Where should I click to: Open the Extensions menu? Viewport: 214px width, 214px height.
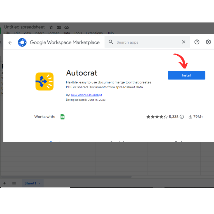[94, 33]
